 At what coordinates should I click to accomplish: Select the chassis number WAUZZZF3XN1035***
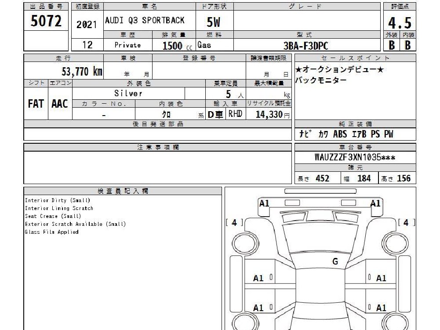coord(355,157)
